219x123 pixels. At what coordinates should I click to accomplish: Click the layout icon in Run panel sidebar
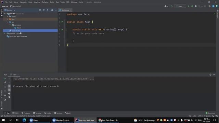(5, 95)
